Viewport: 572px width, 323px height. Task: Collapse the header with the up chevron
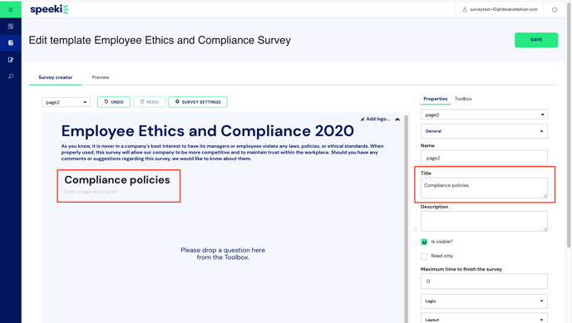coord(397,119)
